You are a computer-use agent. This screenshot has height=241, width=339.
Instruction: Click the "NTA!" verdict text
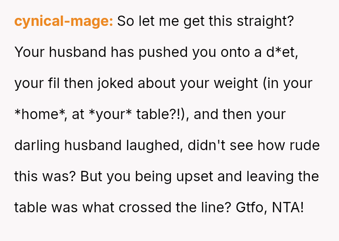pos(288,208)
